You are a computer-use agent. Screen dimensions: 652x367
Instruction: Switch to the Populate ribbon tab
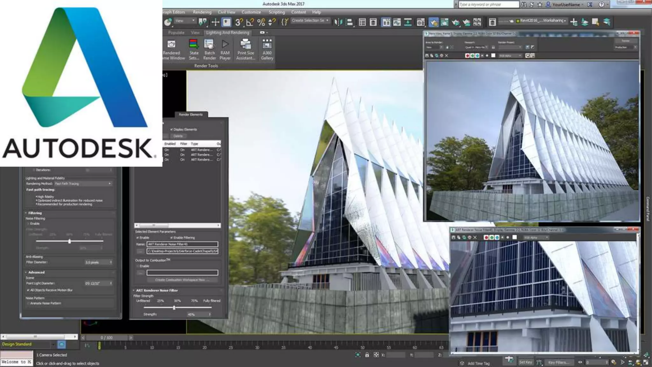pyautogui.click(x=176, y=32)
